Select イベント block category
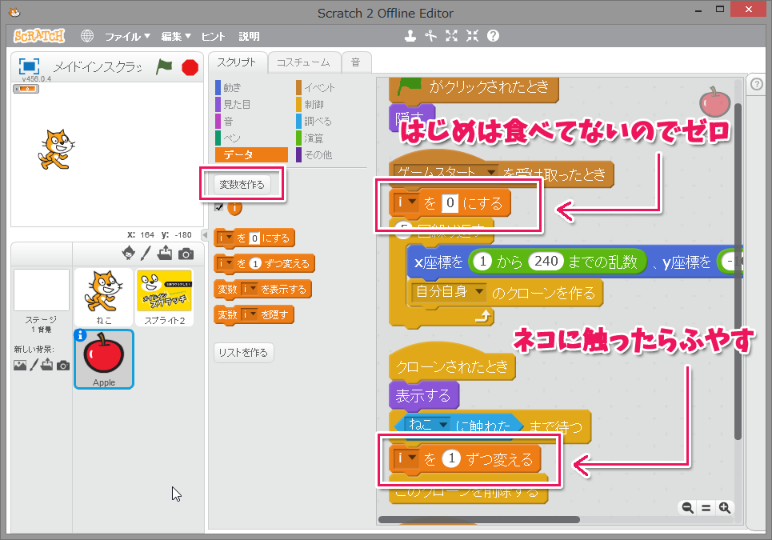Screen dimensions: 772x540 point(331,88)
